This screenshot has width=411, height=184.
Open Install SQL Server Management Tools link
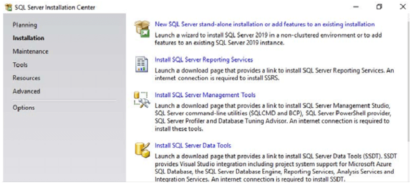(205, 95)
